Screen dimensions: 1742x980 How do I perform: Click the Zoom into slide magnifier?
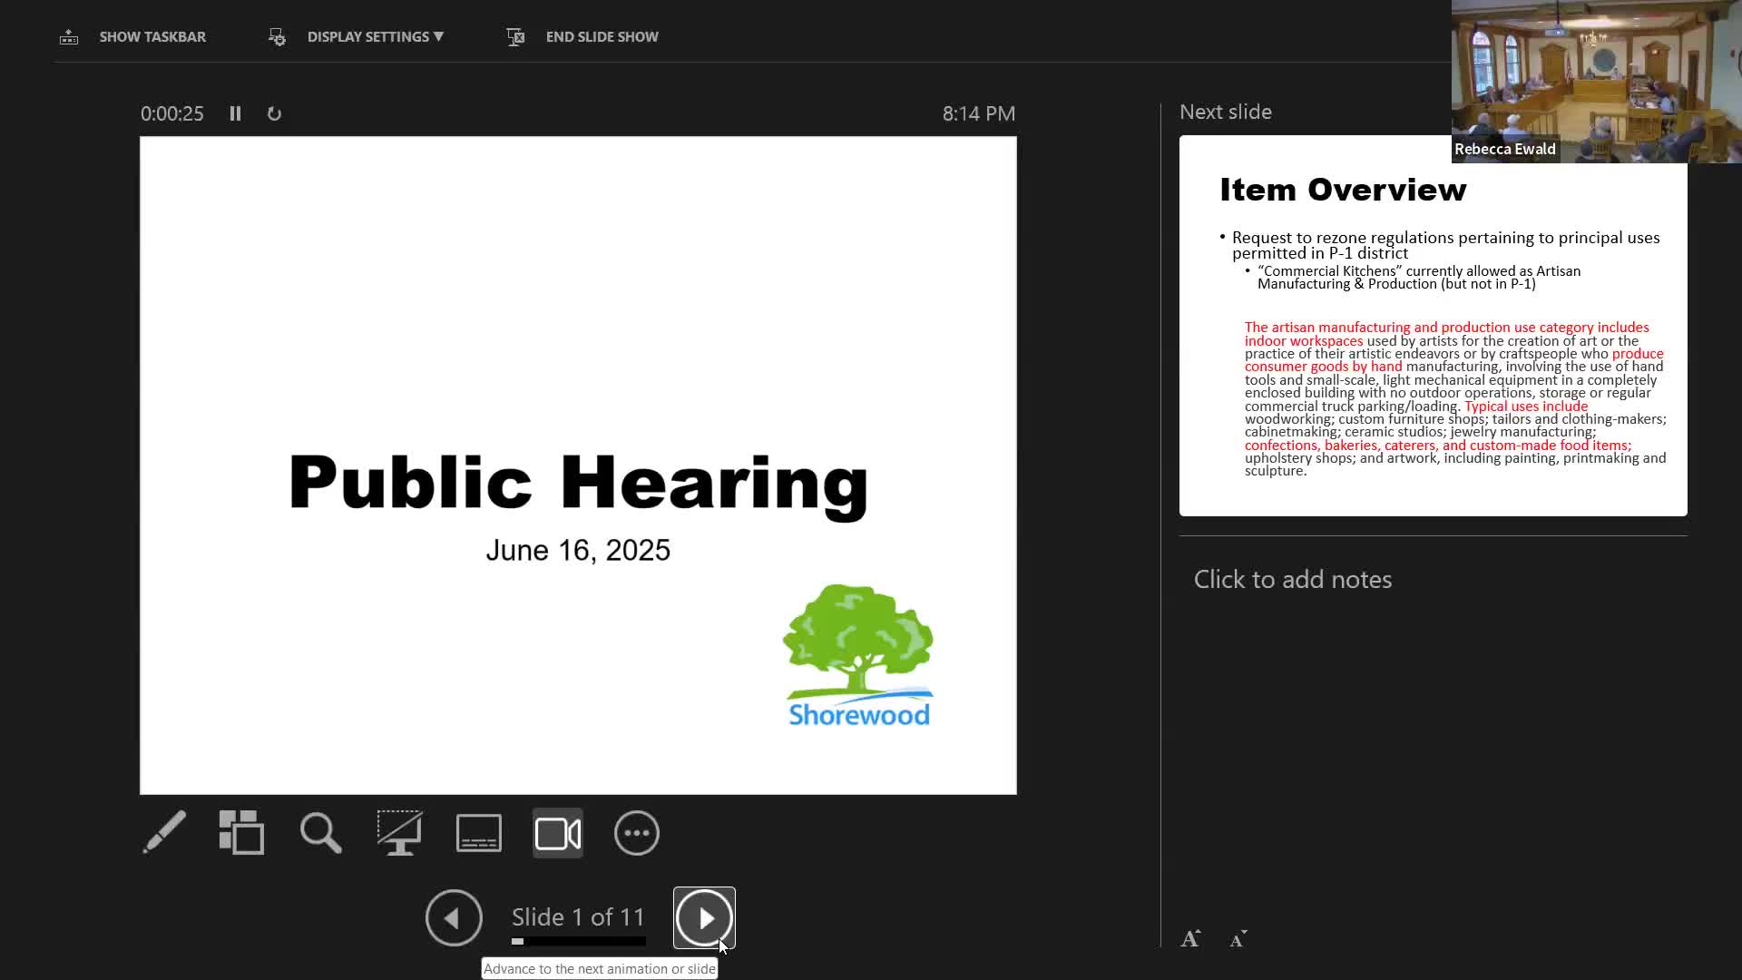(320, 832)
